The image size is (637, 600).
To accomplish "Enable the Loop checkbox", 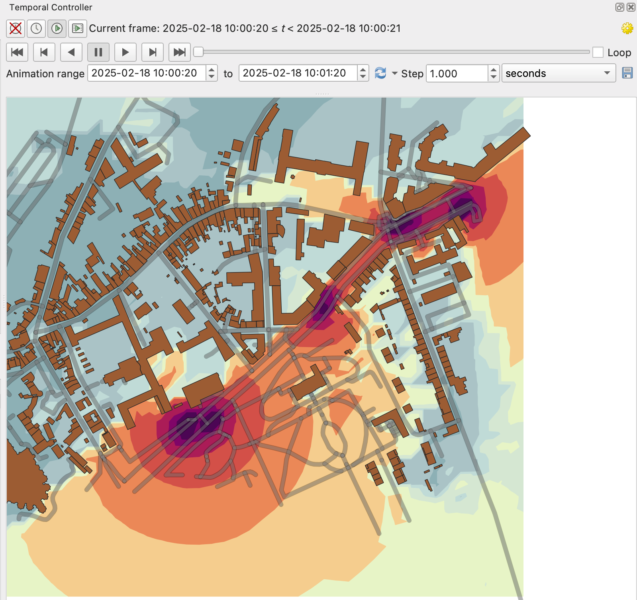I will [598, 52].
